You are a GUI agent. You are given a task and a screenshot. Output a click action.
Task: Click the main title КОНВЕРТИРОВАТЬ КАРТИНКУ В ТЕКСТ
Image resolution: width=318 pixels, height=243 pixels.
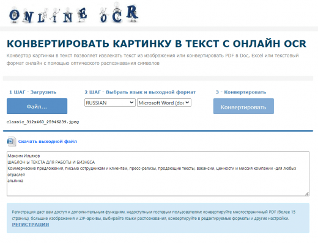click(x=157, y=43)
